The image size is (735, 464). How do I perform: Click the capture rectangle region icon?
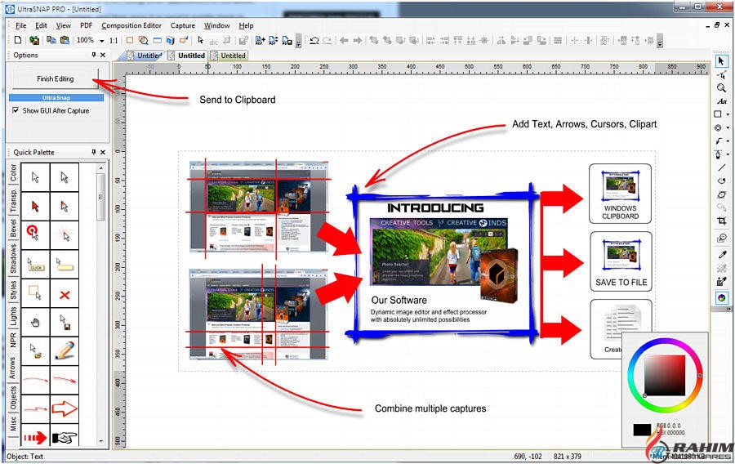[x=130, y=40]
